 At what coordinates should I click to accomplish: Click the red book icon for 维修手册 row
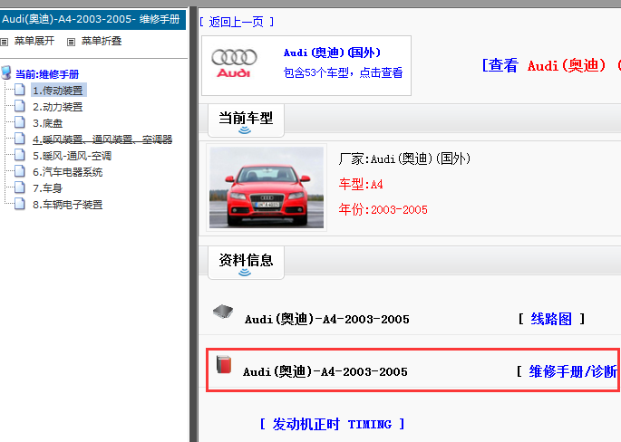[x=224, y=364]
